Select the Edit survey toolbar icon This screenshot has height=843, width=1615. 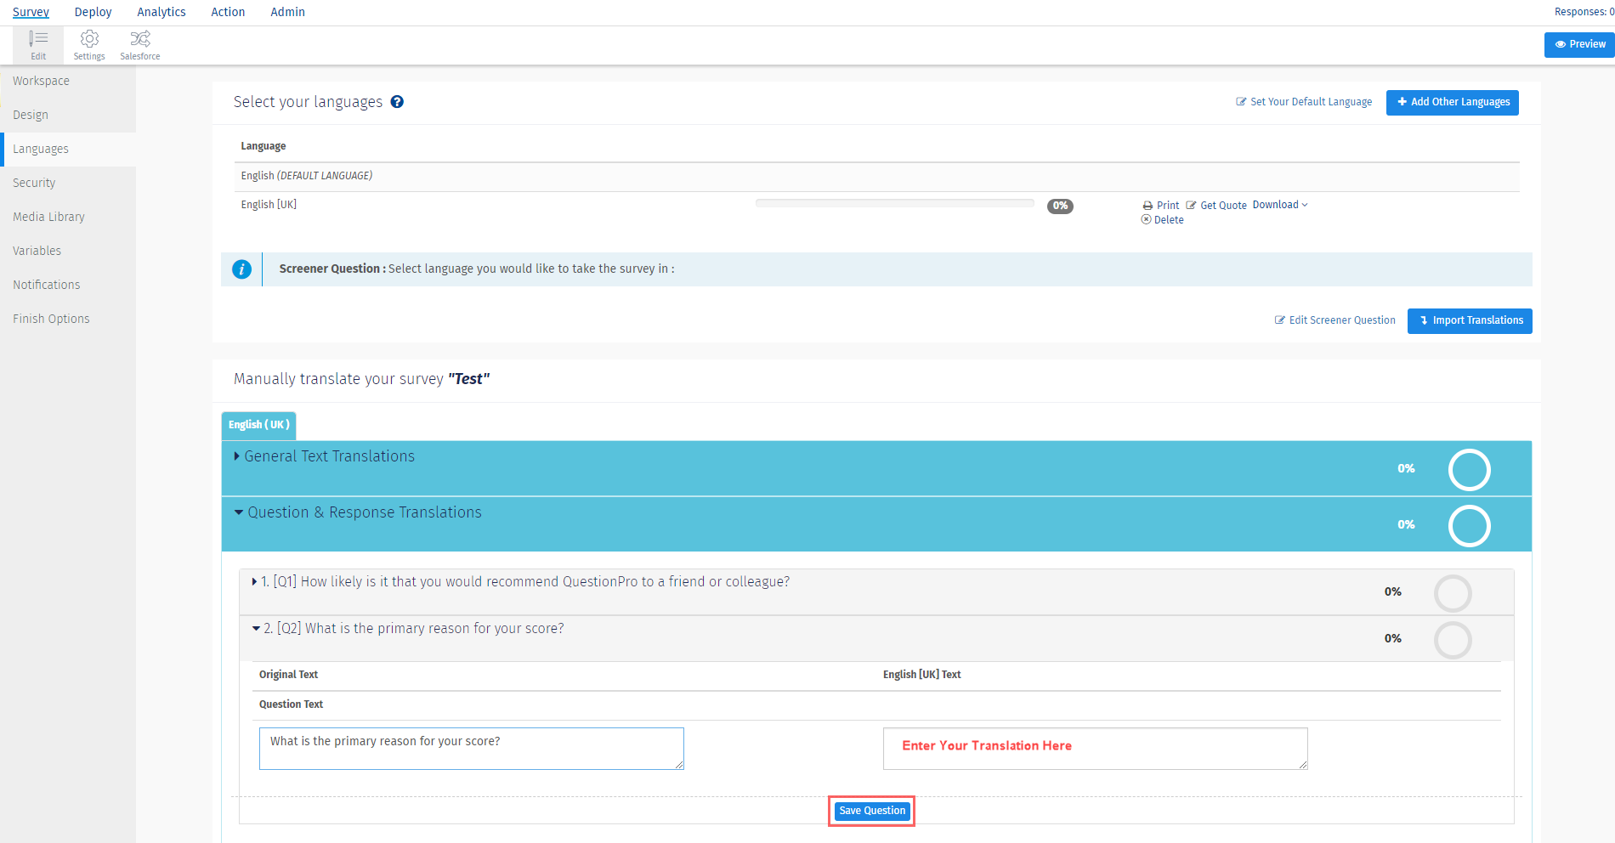[38, 44]
